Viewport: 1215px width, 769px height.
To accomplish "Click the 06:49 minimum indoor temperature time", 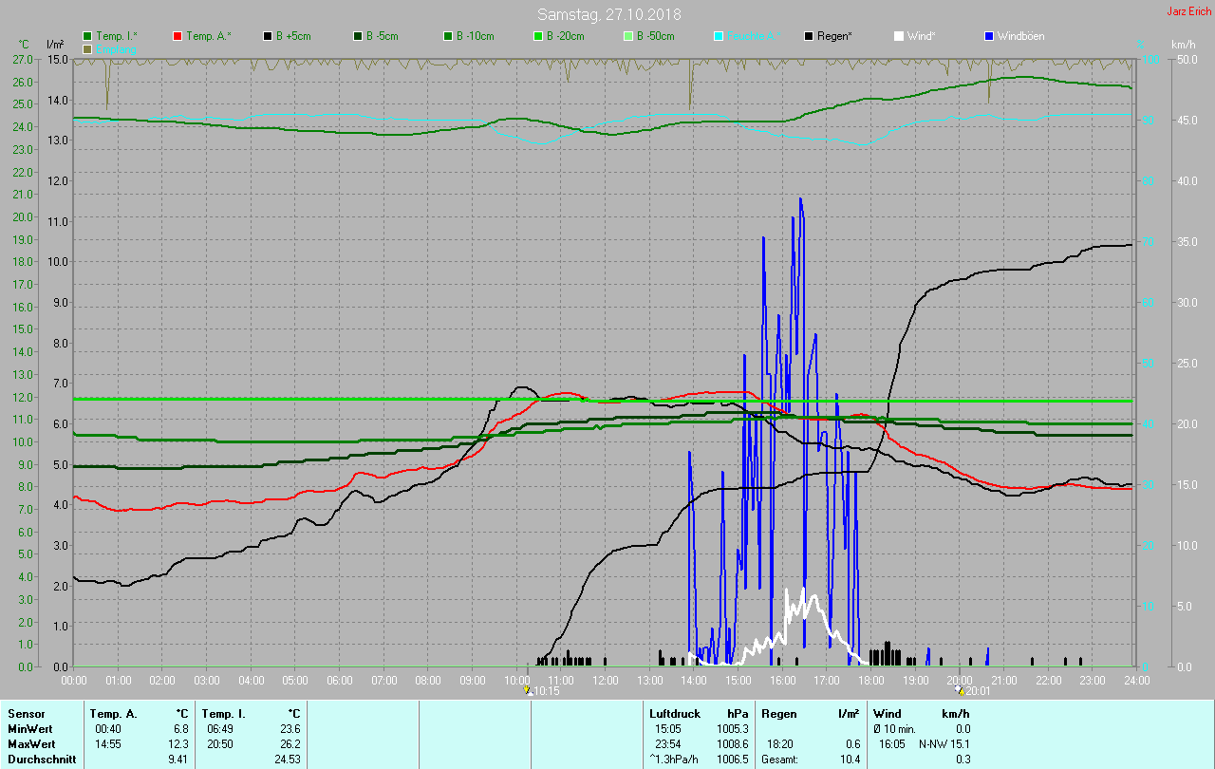I will (219, 728).
